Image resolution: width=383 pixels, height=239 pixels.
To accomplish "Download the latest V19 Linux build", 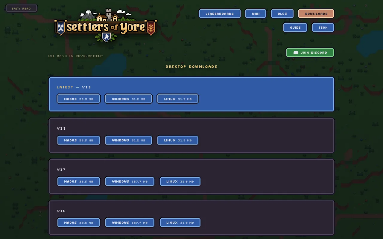I will [178, 99].
